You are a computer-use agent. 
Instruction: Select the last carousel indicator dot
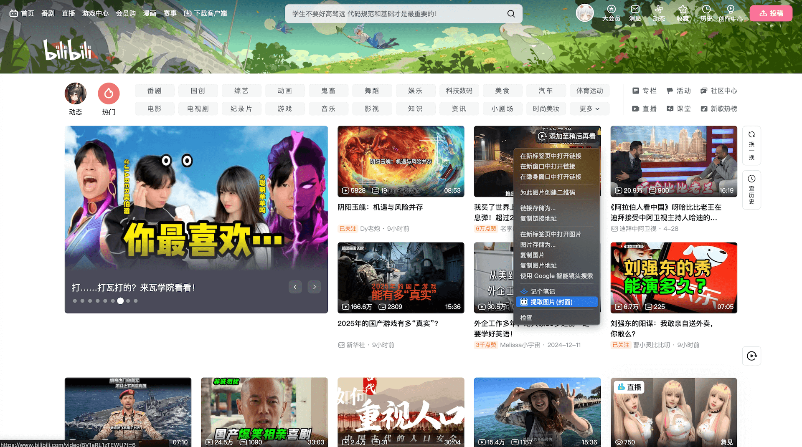tap(135, 301)
